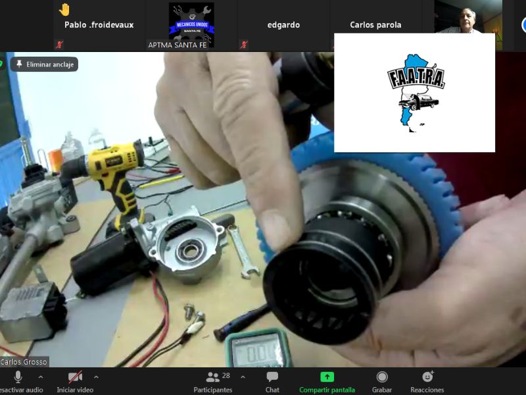Click the Eliminar anclaje button
The height and width of the screenshot is (395, 526).
tap(45, 65)
